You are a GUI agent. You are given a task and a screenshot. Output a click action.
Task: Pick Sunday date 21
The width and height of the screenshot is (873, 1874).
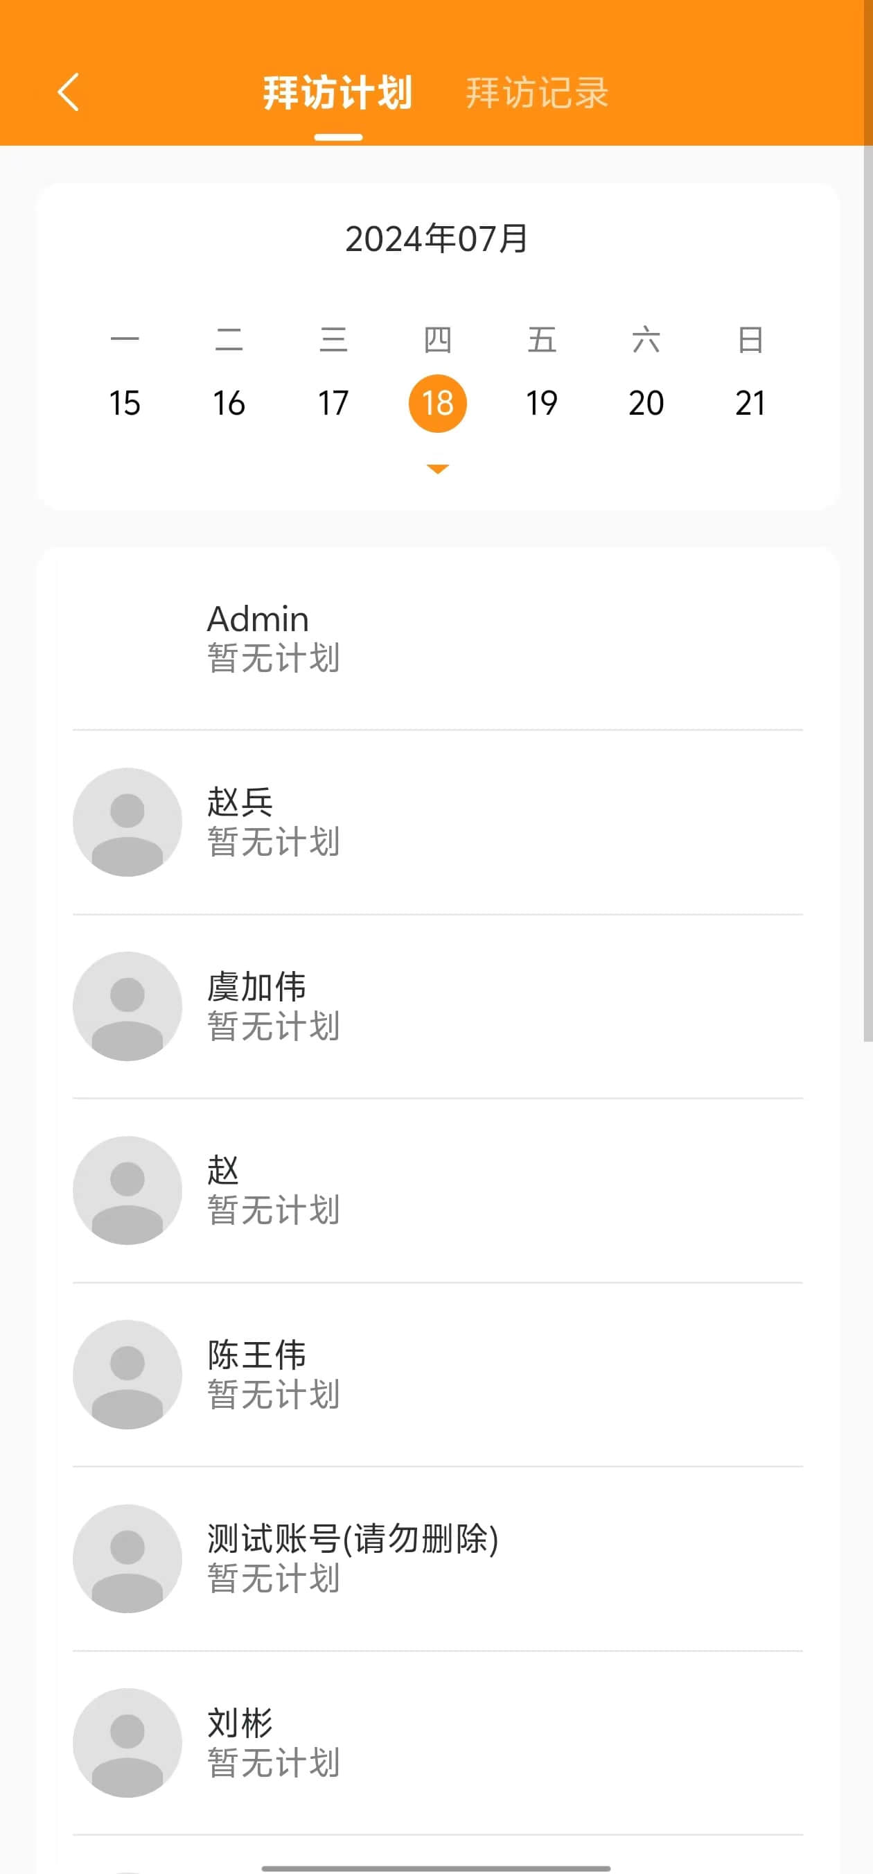click(x=750, y=403)
